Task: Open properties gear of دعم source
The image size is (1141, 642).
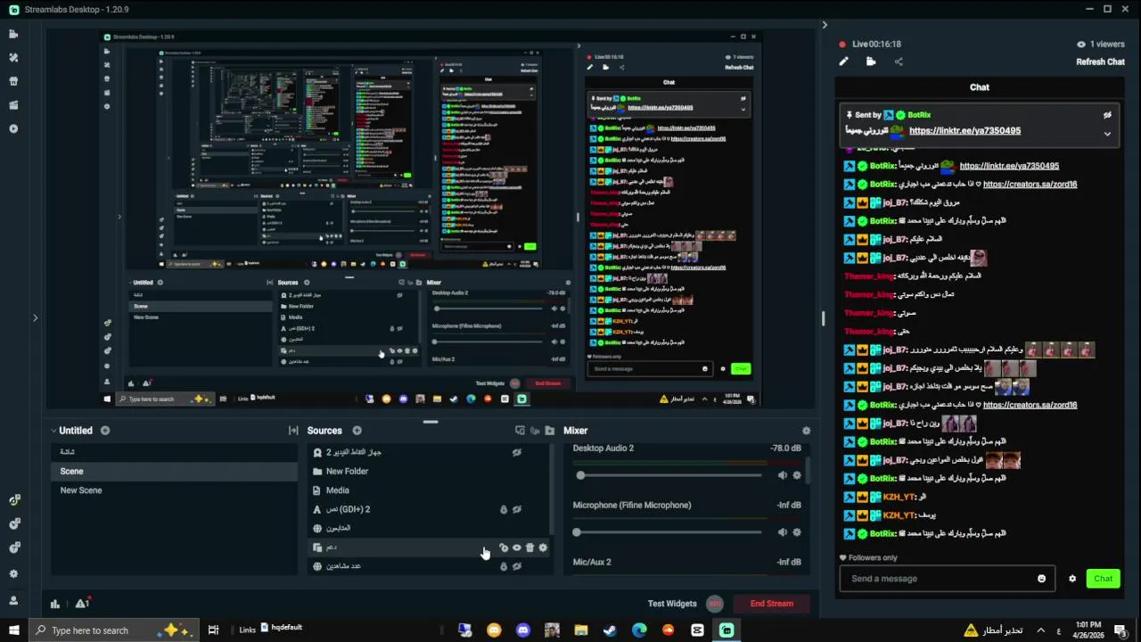Action: pyautogui.click(x=543, y=547)
